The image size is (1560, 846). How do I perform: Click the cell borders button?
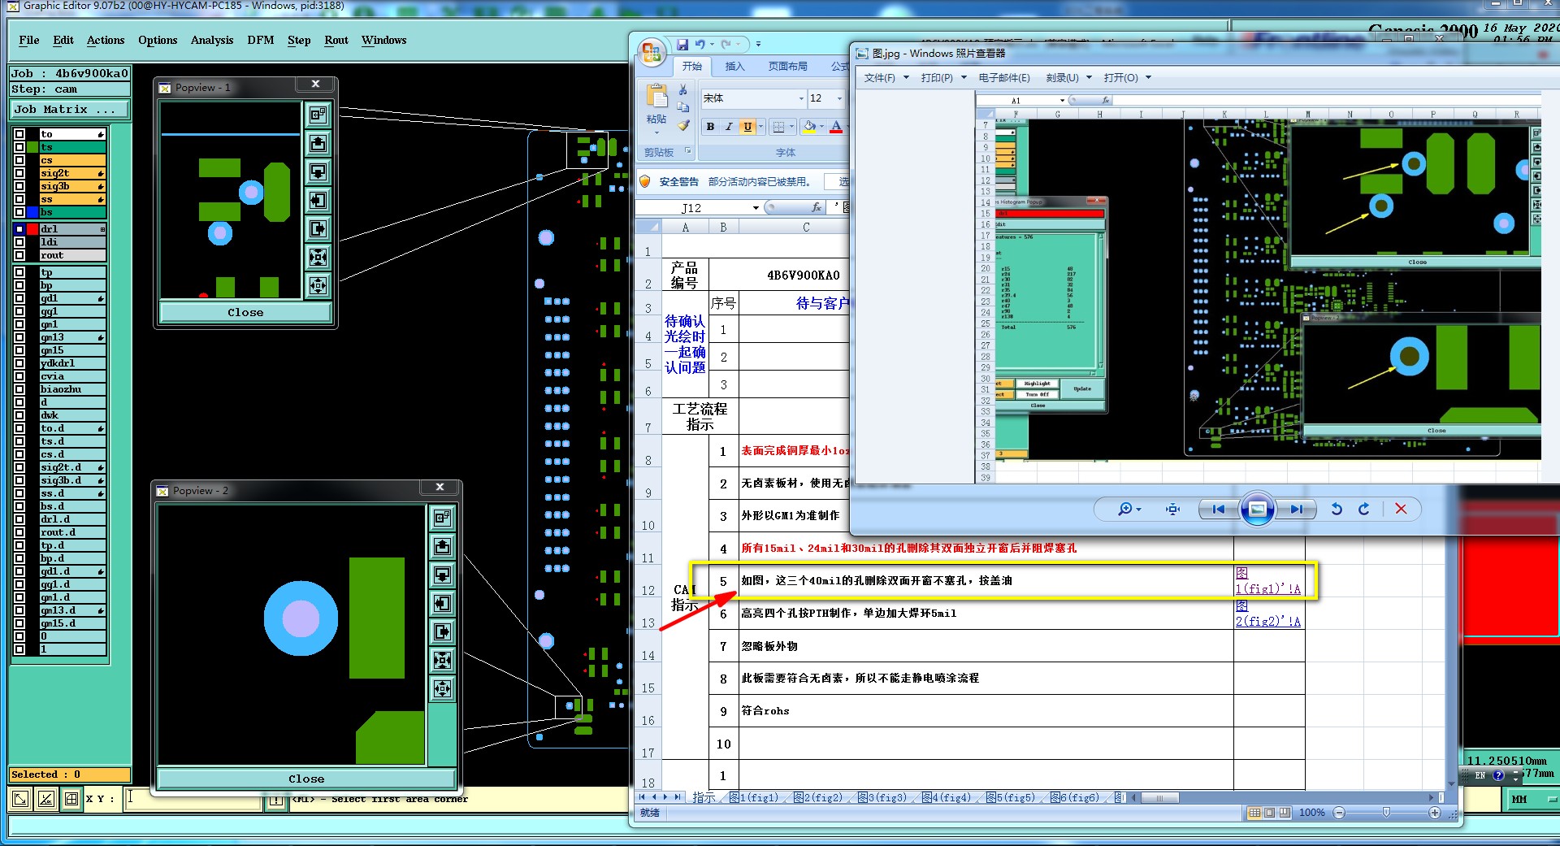778,127
